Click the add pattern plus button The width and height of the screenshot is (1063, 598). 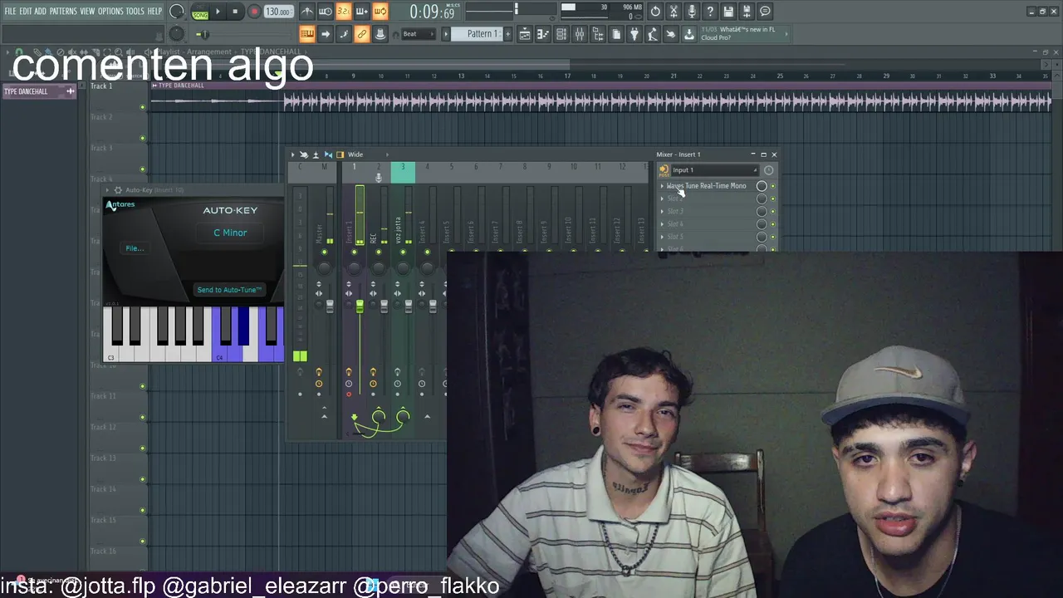click(508, 34)
